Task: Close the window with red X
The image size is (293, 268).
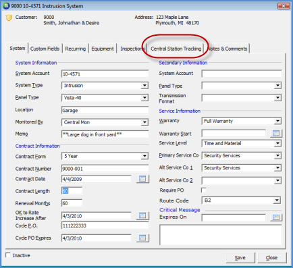Action: tap(284, 5)
